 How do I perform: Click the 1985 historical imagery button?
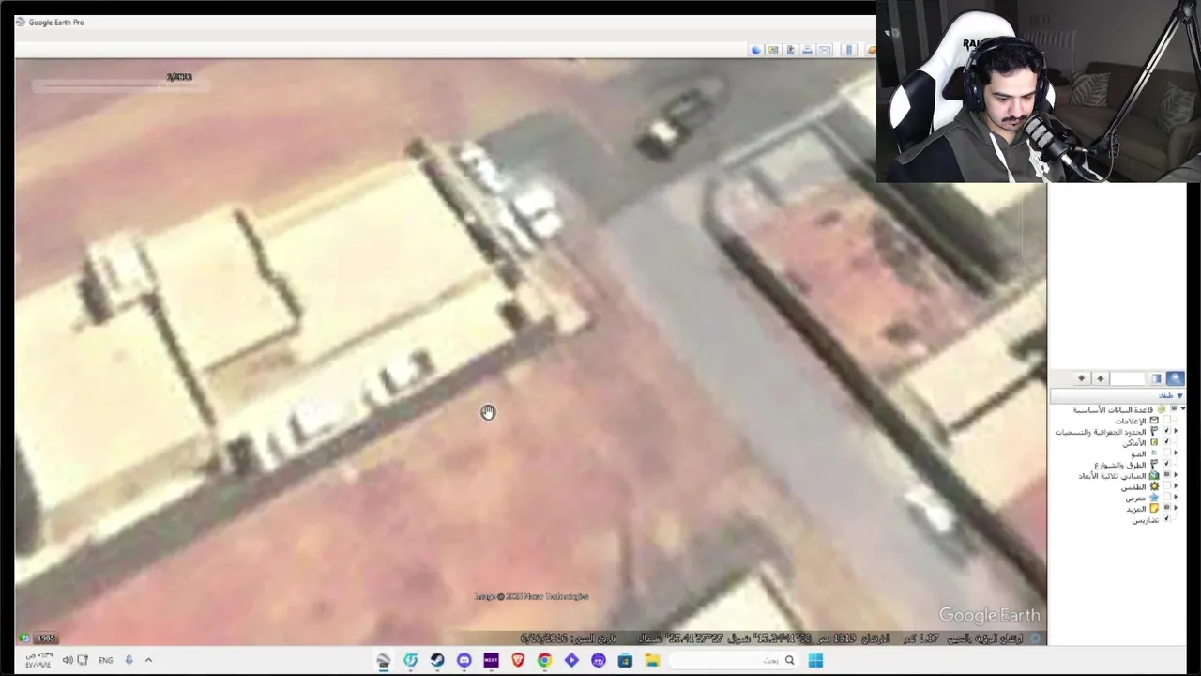[46, 638]
